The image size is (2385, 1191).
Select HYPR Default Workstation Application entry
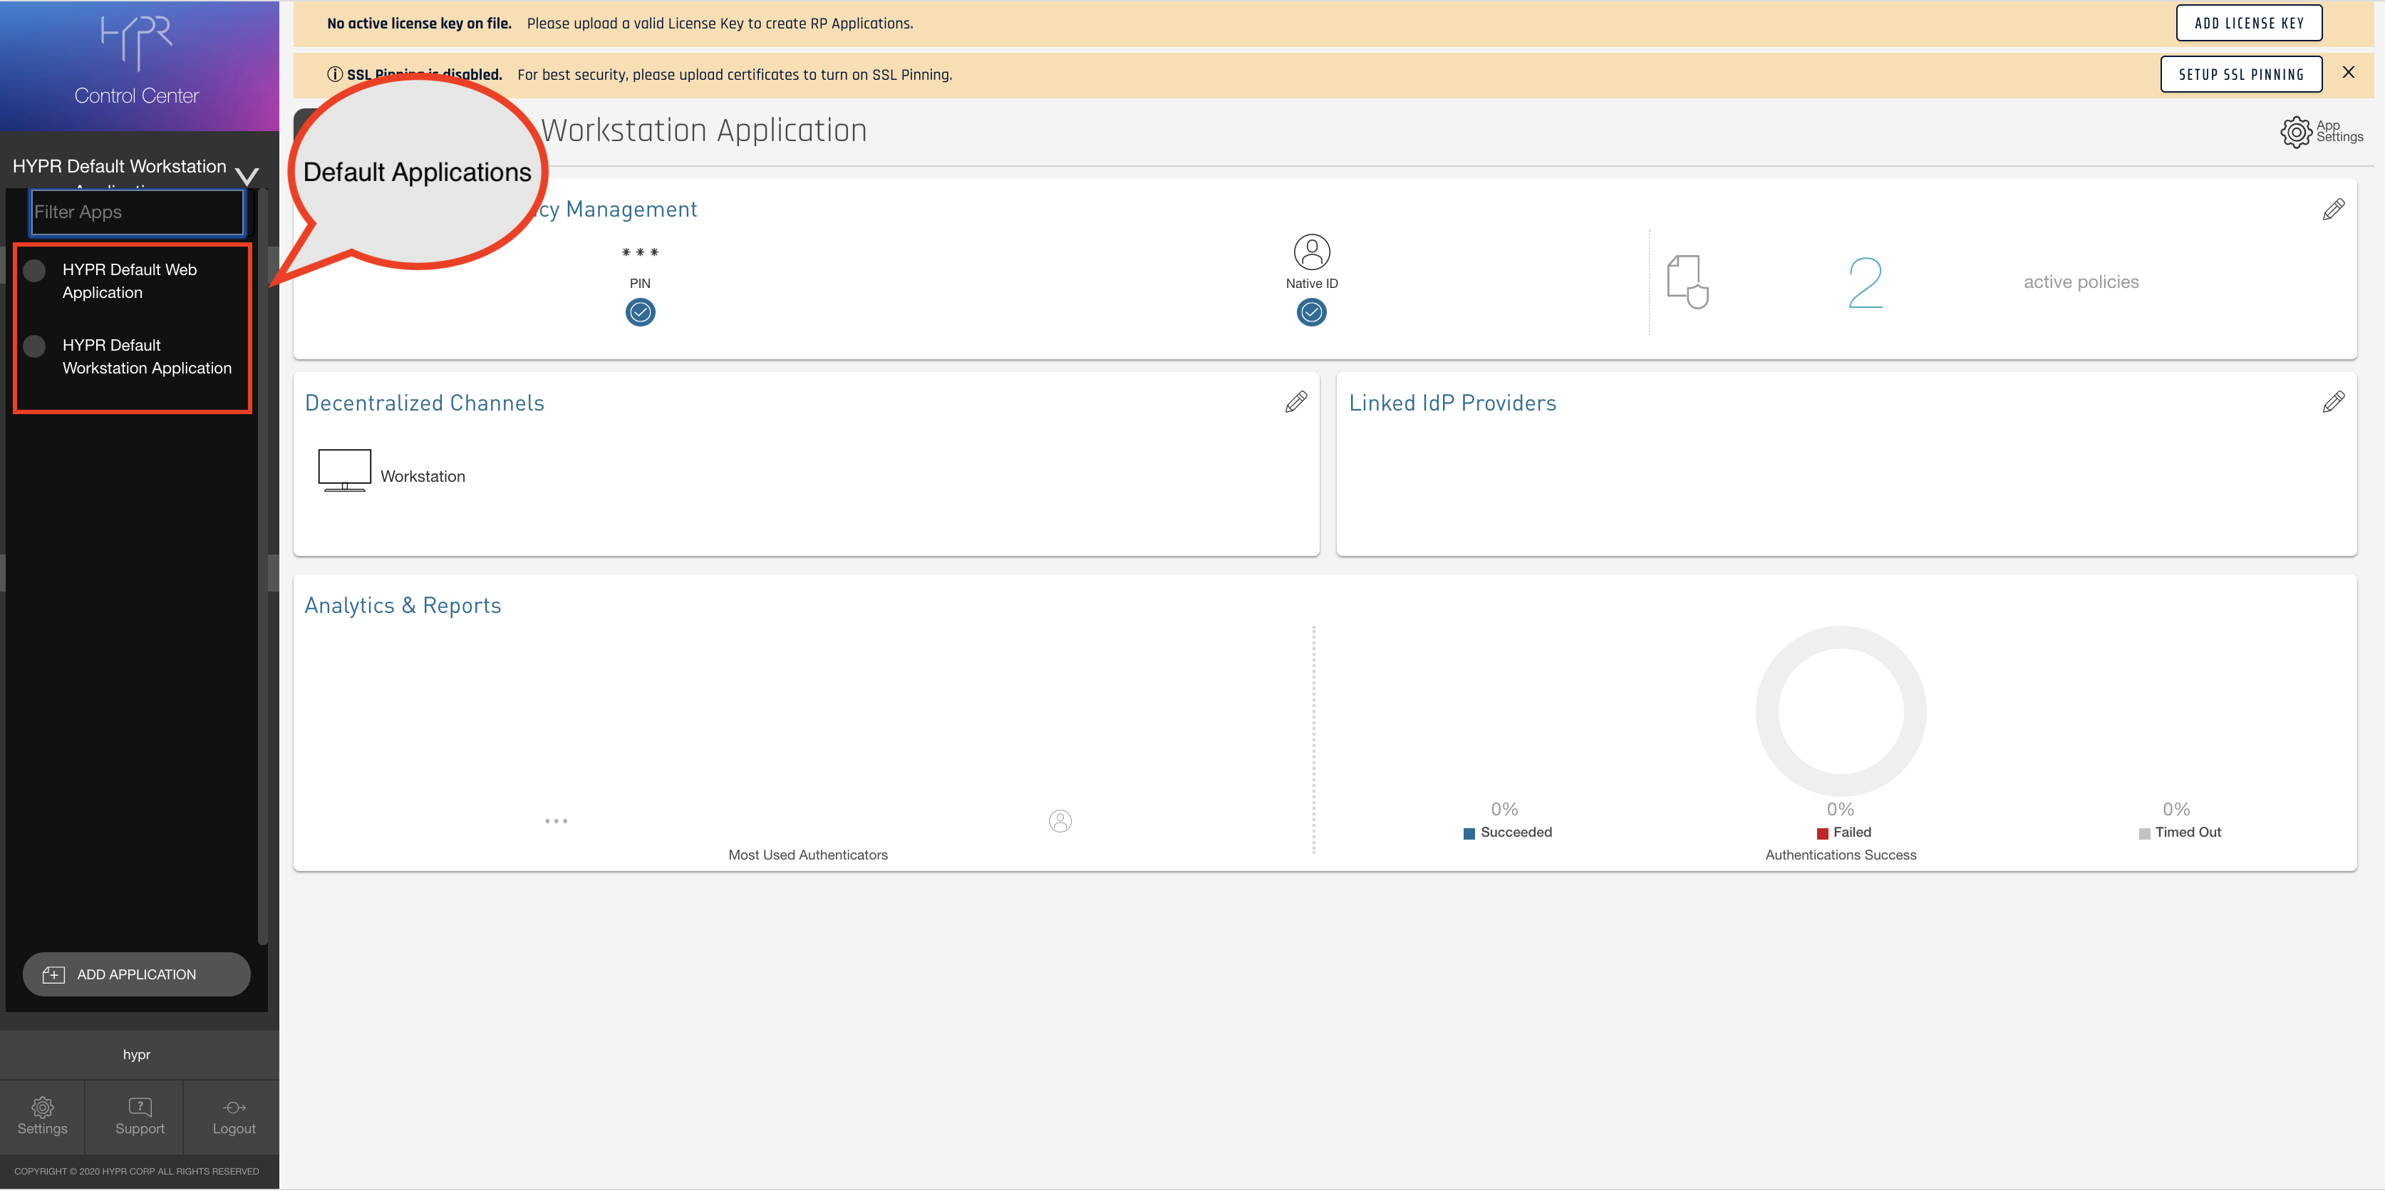146,356
